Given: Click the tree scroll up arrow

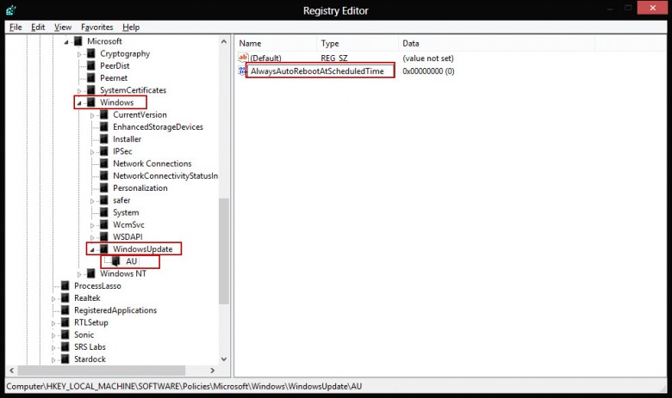Looking at the screenshot, I should tap(224, 41).
